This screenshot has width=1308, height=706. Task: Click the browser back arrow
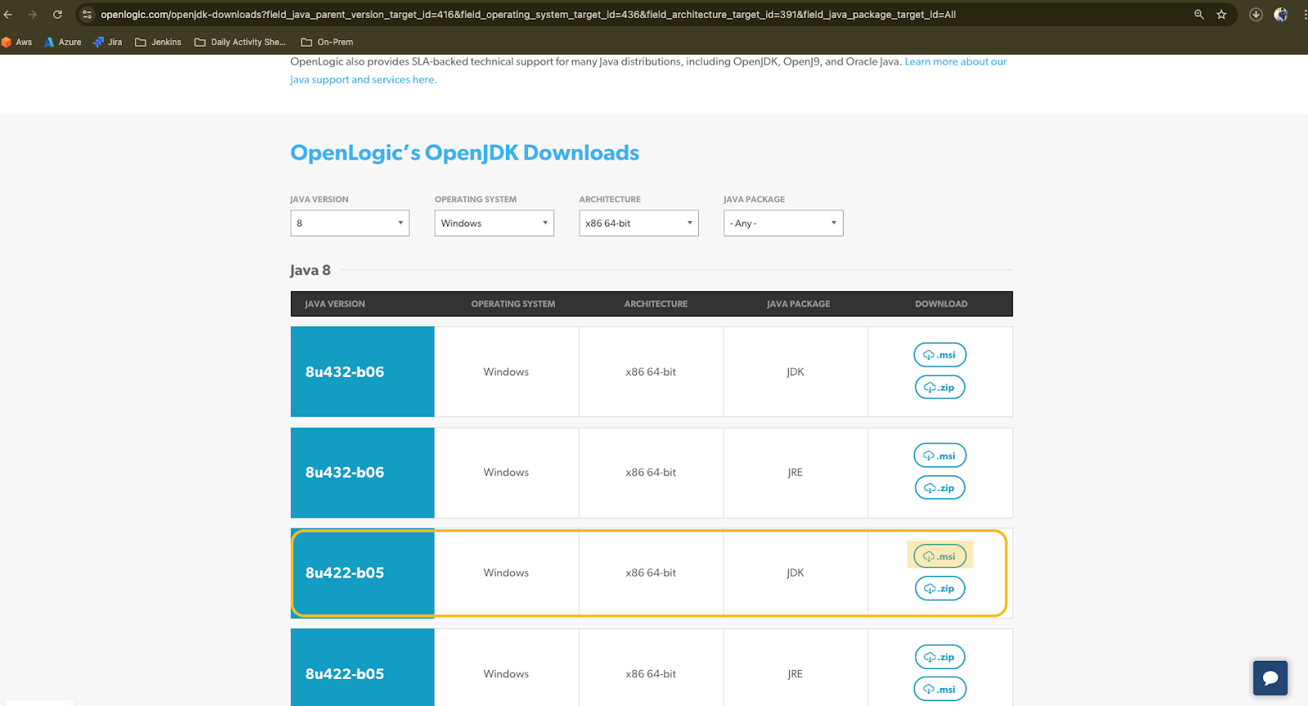click(x=8, y=15)
